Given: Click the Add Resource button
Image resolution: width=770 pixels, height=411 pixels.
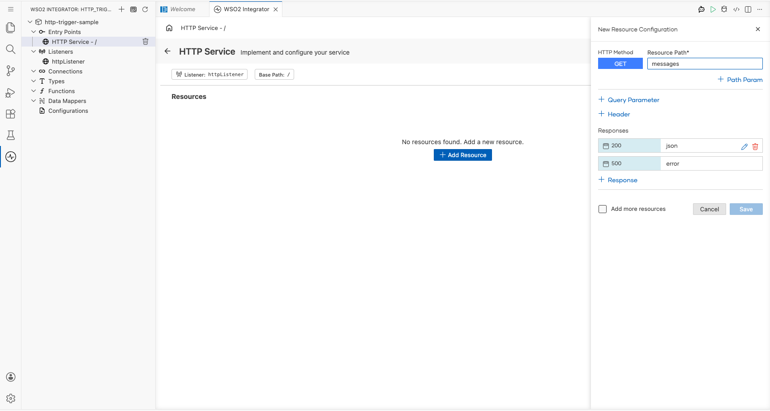Looking at the screenshot, I should click(x=463, y=155).
